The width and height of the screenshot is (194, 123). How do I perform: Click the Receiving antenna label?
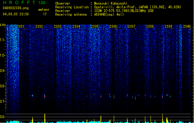[x=71, y=14]
